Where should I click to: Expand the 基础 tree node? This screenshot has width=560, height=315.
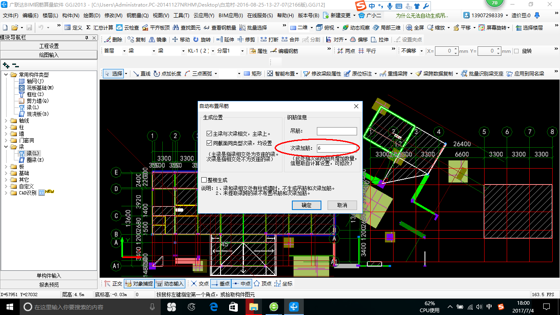6,173
